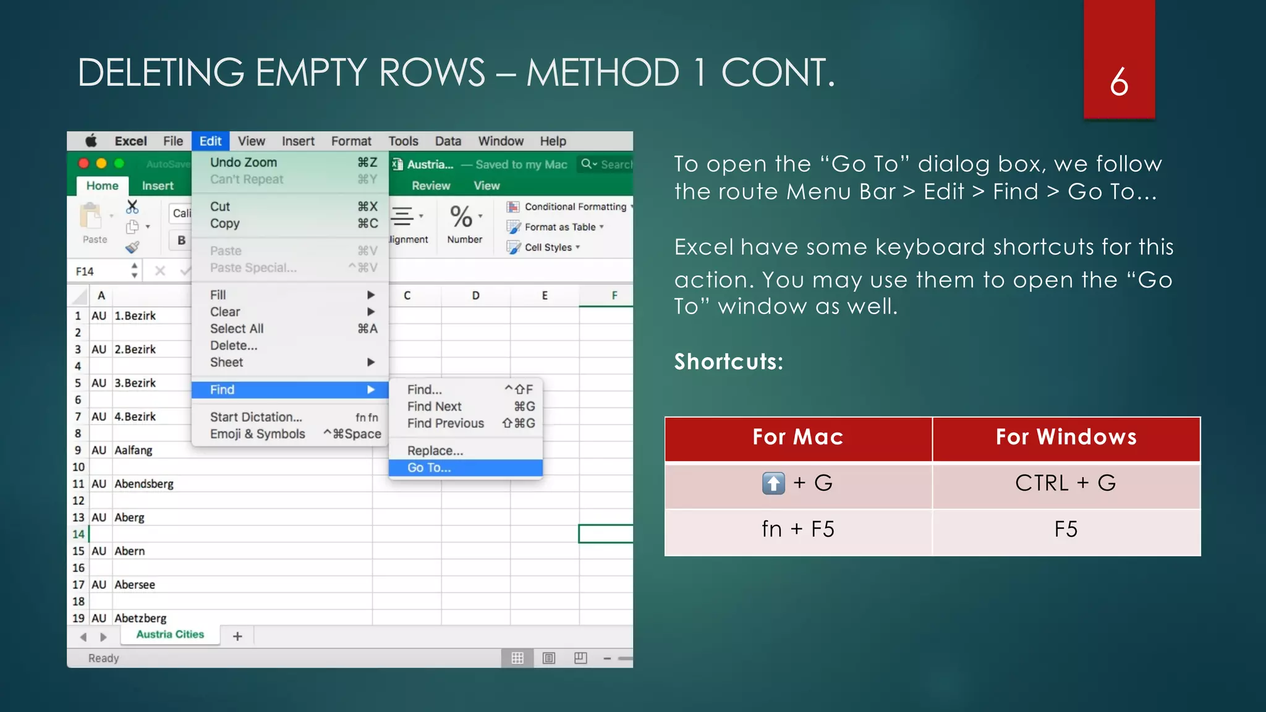
Task: Choose Replace... in Find submenu
Action: (465, 451)
